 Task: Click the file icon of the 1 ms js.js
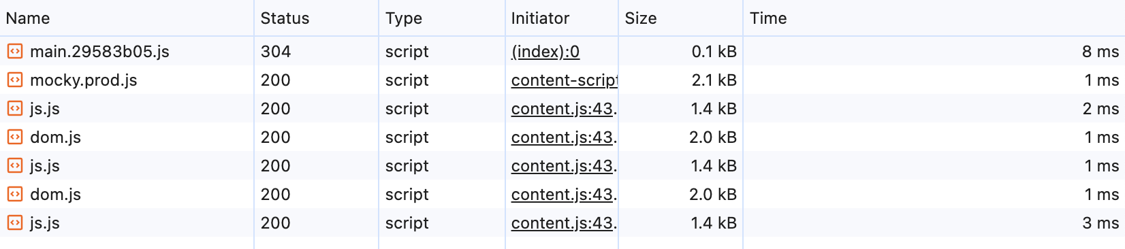coord(15,165)
